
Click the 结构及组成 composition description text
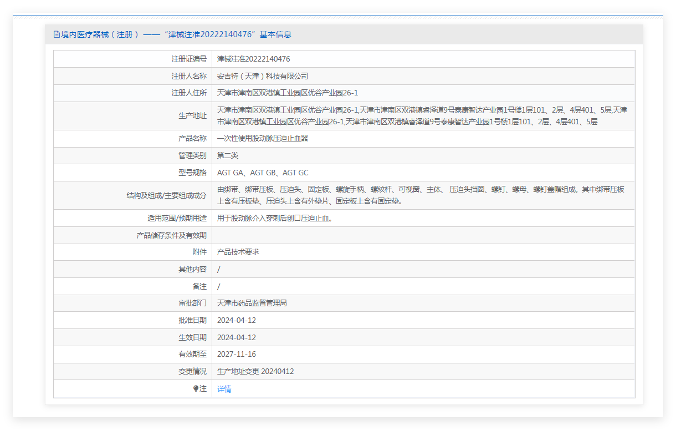pos(421,195)
